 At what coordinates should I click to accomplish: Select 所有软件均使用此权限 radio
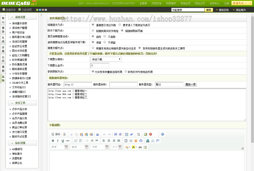(126, 72)
